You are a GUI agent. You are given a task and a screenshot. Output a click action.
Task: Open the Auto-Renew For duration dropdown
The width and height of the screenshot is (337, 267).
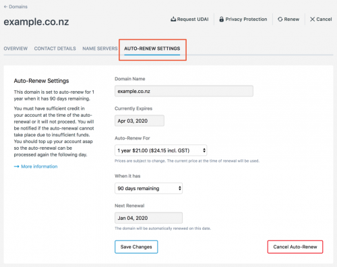tap(161, 150)
